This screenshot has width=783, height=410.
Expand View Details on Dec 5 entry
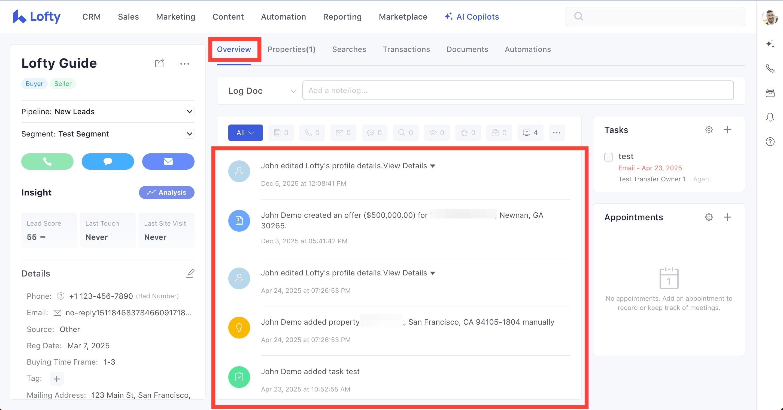(x=409, y=166)
